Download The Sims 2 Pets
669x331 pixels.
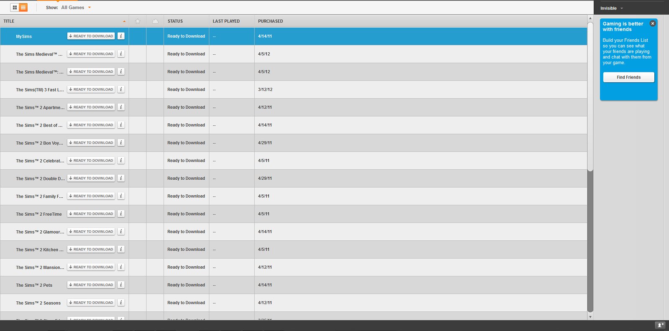91,285
